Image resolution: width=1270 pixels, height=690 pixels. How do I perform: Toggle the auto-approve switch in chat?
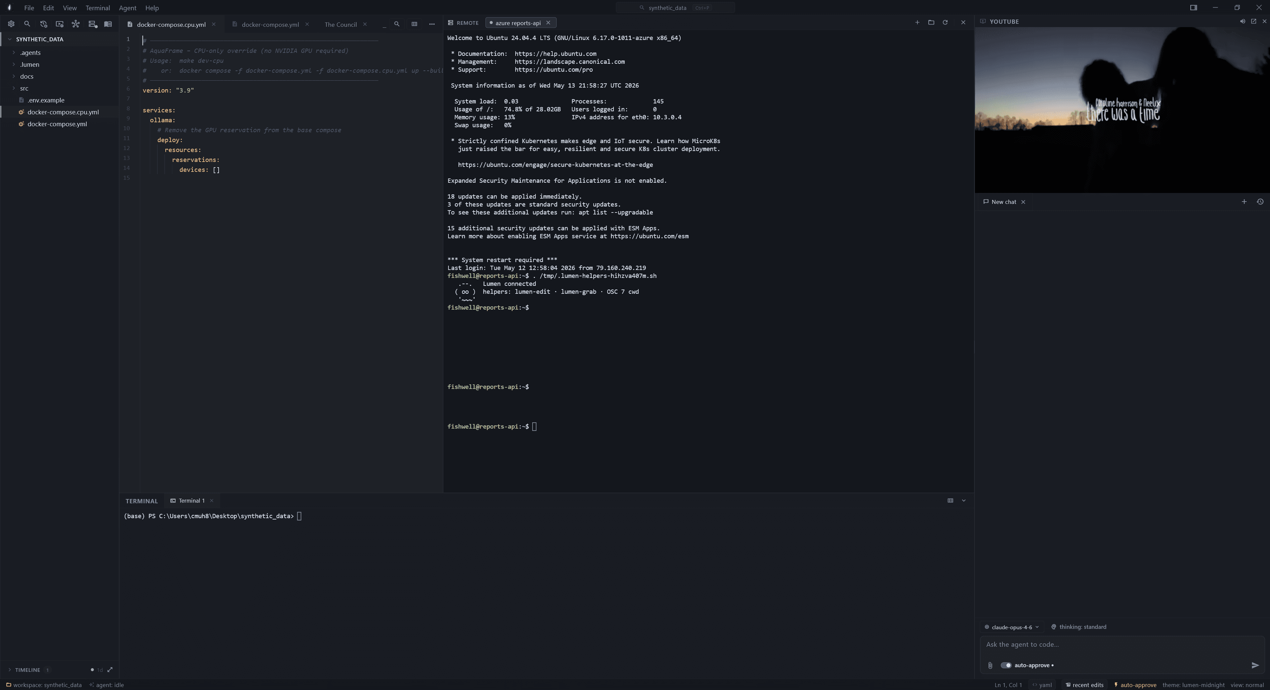[1006, 665]
